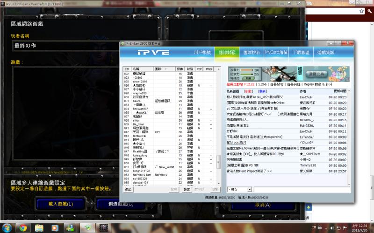Select player row tamtakwai

pyautogui.click(x=171, y=136)
